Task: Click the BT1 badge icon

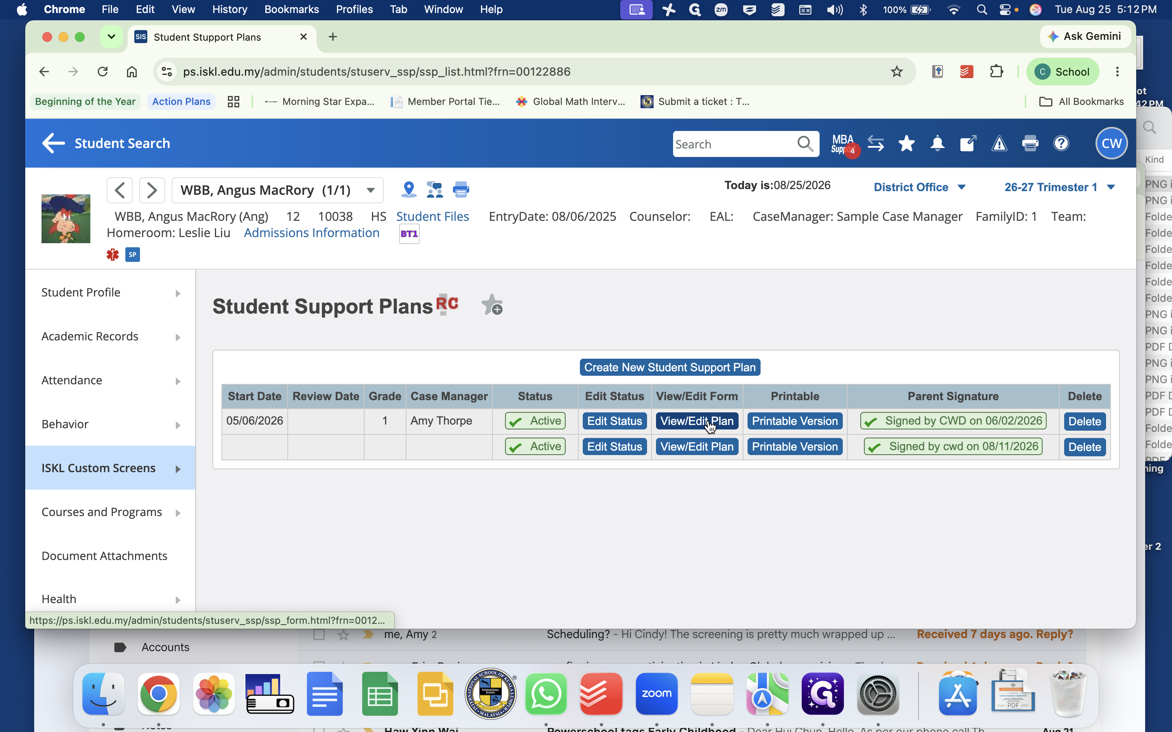Action: click(x=409, y=234)
